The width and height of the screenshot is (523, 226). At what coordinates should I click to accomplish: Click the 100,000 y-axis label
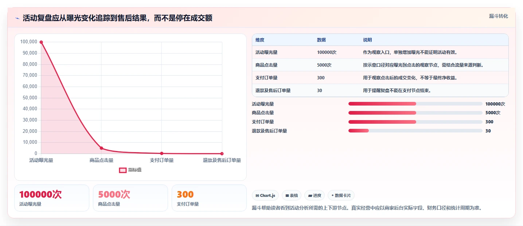pyautogui.click(x=29, y=42)
